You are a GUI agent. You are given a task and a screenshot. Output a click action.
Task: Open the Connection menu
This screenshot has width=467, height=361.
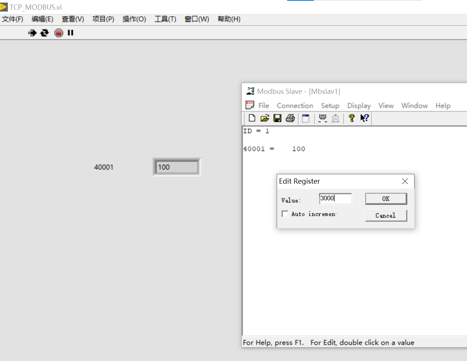pyautogui.click(x=295, y=105)
